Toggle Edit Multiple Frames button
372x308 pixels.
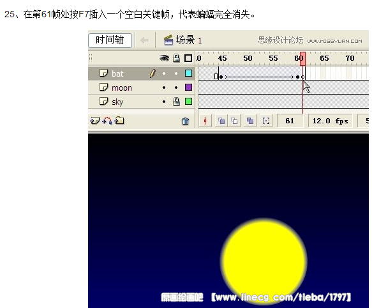coord(250,121)
